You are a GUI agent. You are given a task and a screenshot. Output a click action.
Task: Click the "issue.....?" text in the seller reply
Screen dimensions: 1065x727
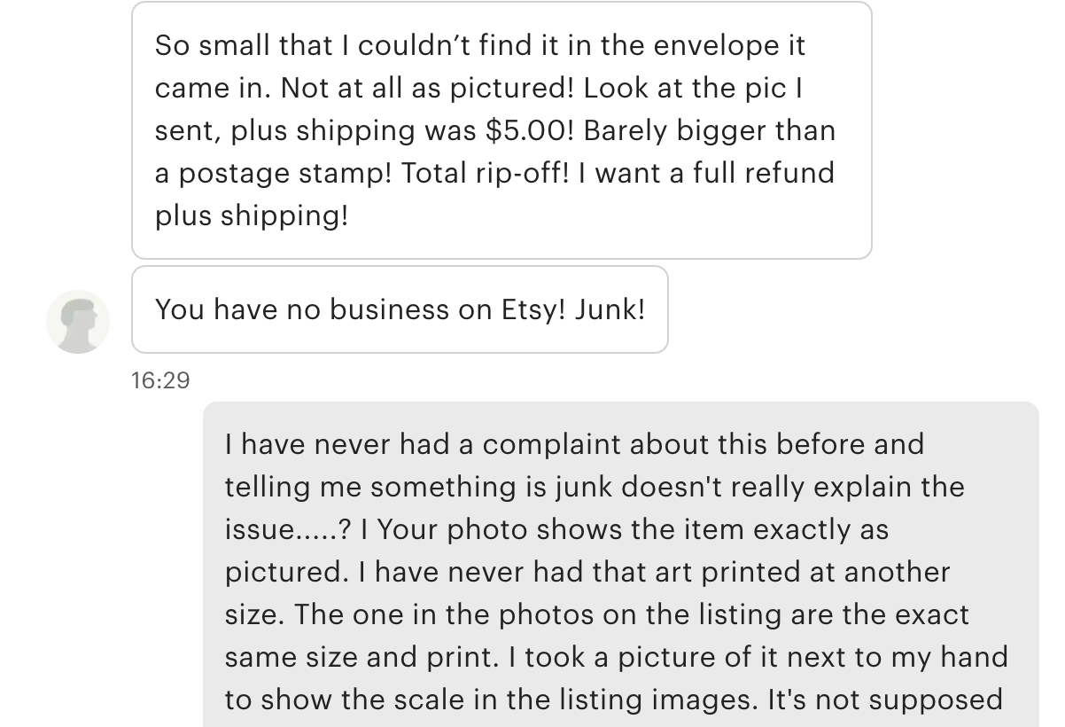click(287, 528)
